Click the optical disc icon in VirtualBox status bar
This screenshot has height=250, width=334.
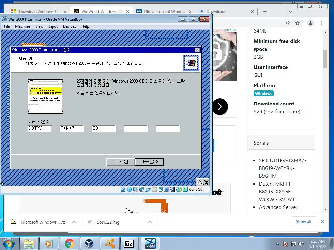pyautogui.click(x=129, y=189)
